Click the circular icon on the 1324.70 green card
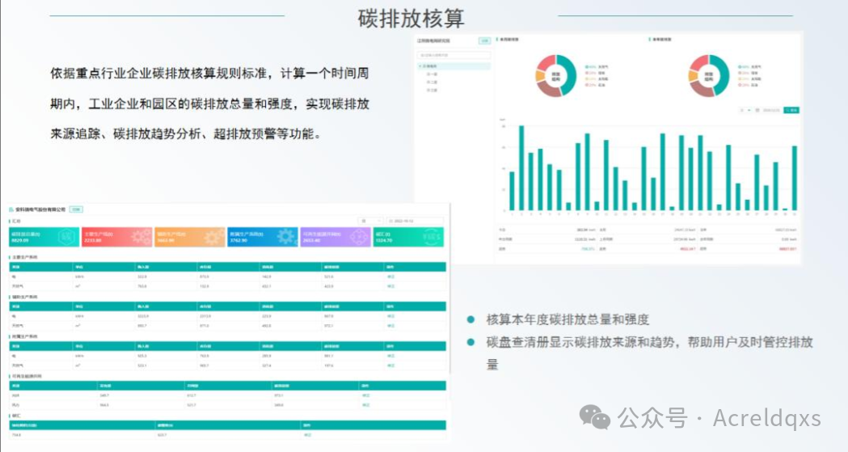The image size is (848, 452). tap(432, 237)
